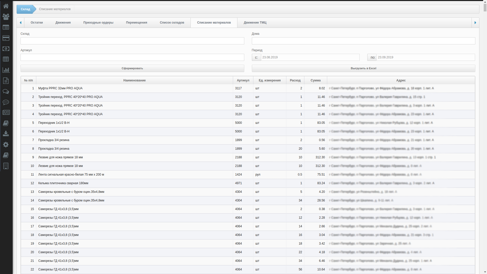Switch to the Остатки tab
Viewport: 487px width, 274px height.
click(37, 23)
